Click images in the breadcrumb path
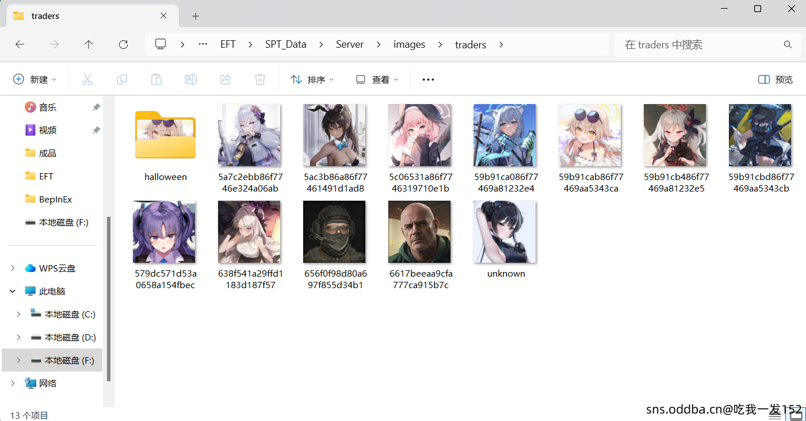The width and height of the screenshot is (806, 421). (410, 44)
